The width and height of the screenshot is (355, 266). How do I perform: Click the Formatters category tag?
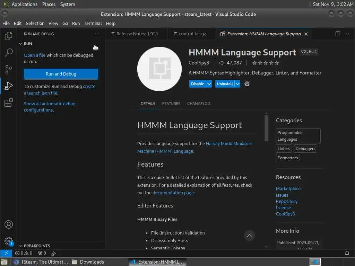(287, 158)
